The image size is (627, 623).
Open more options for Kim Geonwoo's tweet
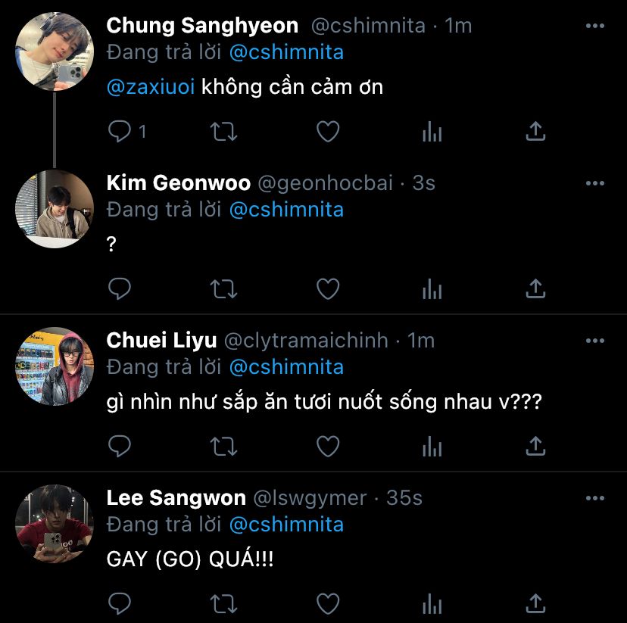(595, 183)
